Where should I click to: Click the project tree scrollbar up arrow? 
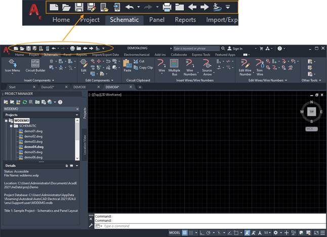point(77,121)
